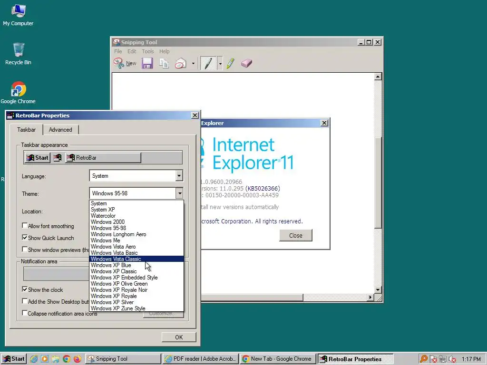Uncheck Show the clock

[x=25, y=289]
